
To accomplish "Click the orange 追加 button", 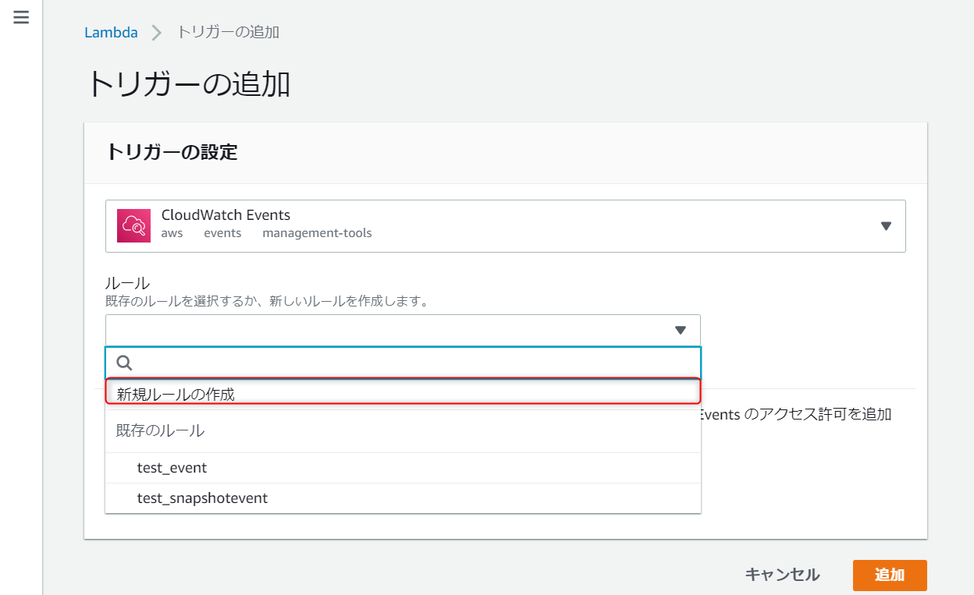I will [890, 576].
